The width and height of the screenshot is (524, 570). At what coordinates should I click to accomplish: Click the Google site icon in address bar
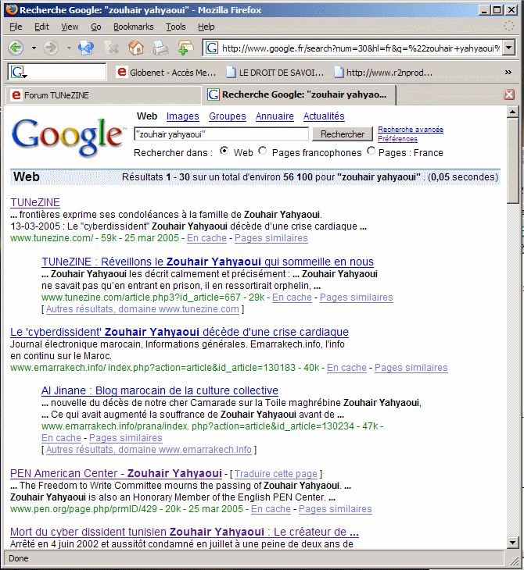pyautogui.click(x=212, y=48)
